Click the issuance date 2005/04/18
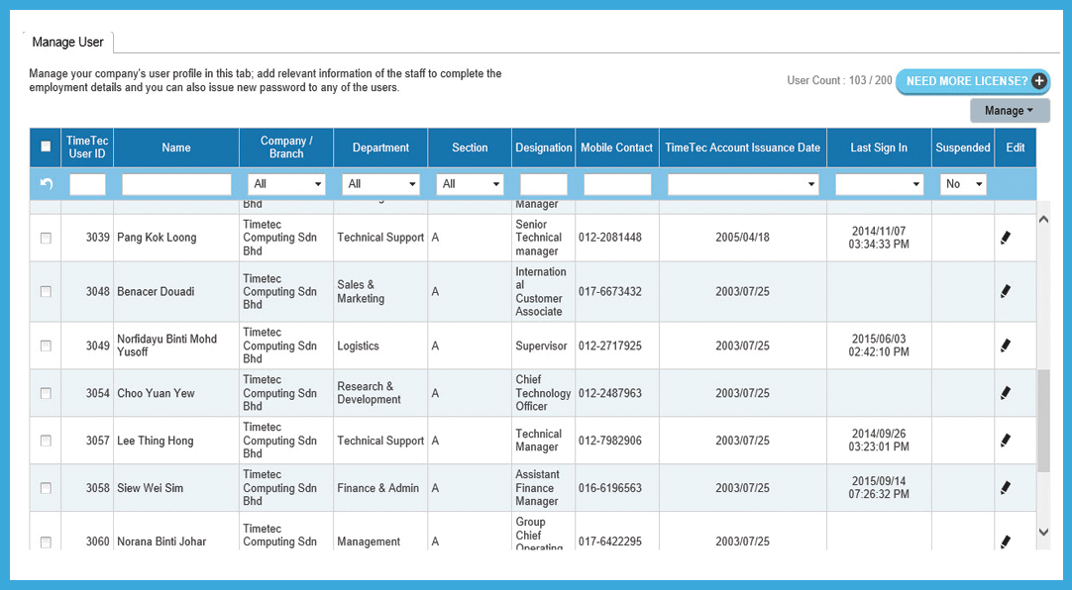Image resolution: width=1072 pixels, height=590 pixels. click(742, 238)
